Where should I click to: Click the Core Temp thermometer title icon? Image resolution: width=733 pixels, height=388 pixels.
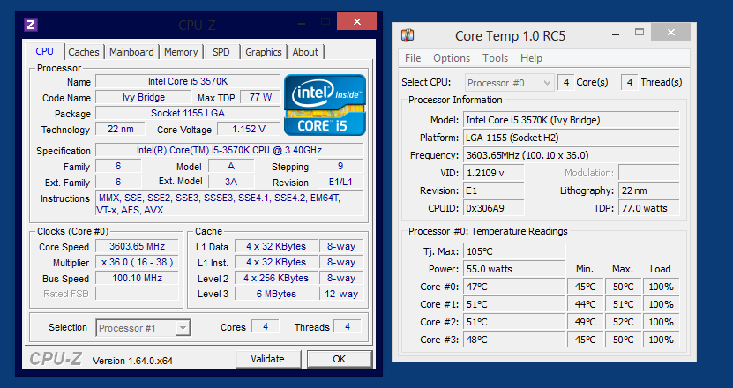408,35
